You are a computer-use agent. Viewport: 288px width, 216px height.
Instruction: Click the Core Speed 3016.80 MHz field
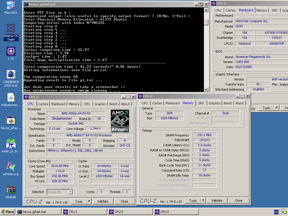pyautogui.click(x=60, y=166)
